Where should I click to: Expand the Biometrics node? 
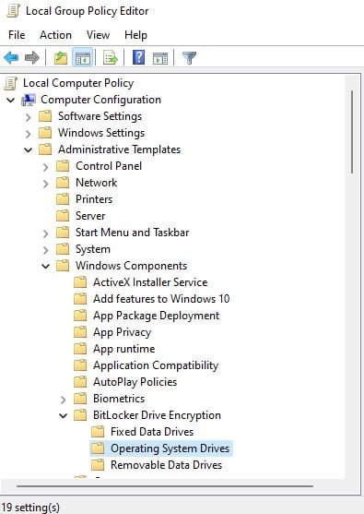[64, 400]
